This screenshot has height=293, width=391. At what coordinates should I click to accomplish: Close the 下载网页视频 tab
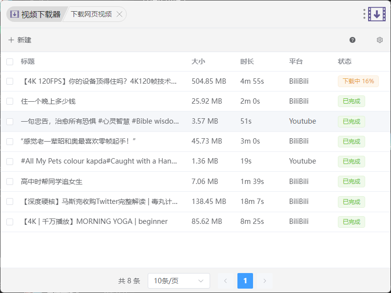[x=119, y=14]
